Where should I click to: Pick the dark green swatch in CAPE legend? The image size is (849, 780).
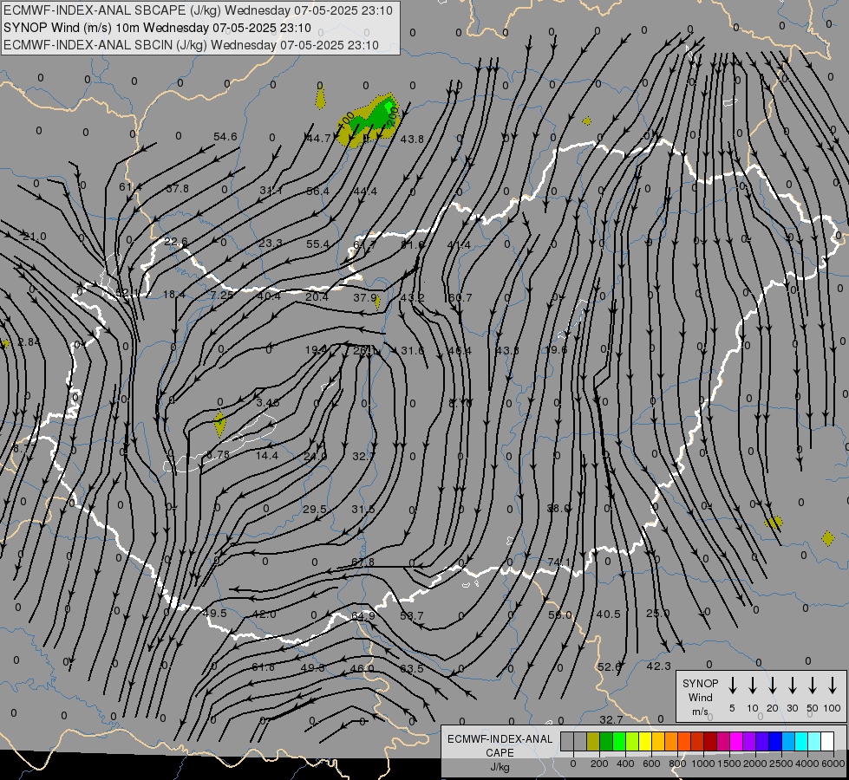pyautogui.click(x=606, y=741)
